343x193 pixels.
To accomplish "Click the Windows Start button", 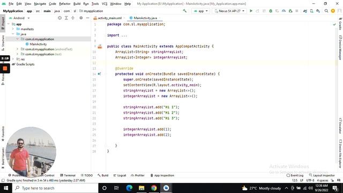I will pyautogui.click(x=6, y=188).
